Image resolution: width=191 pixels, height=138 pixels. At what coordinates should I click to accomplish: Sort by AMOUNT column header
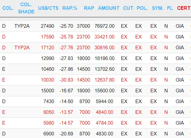[109, 8]
